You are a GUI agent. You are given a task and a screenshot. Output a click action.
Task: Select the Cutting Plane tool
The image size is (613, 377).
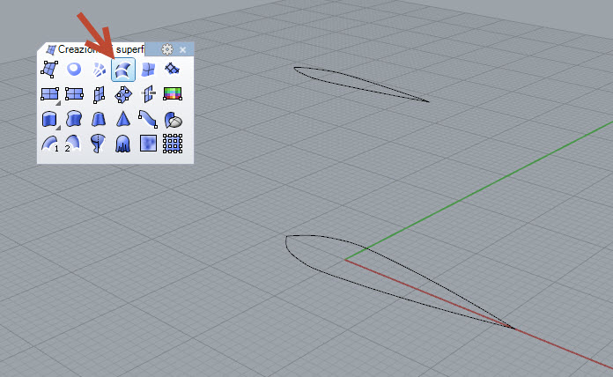click(148, 94)
